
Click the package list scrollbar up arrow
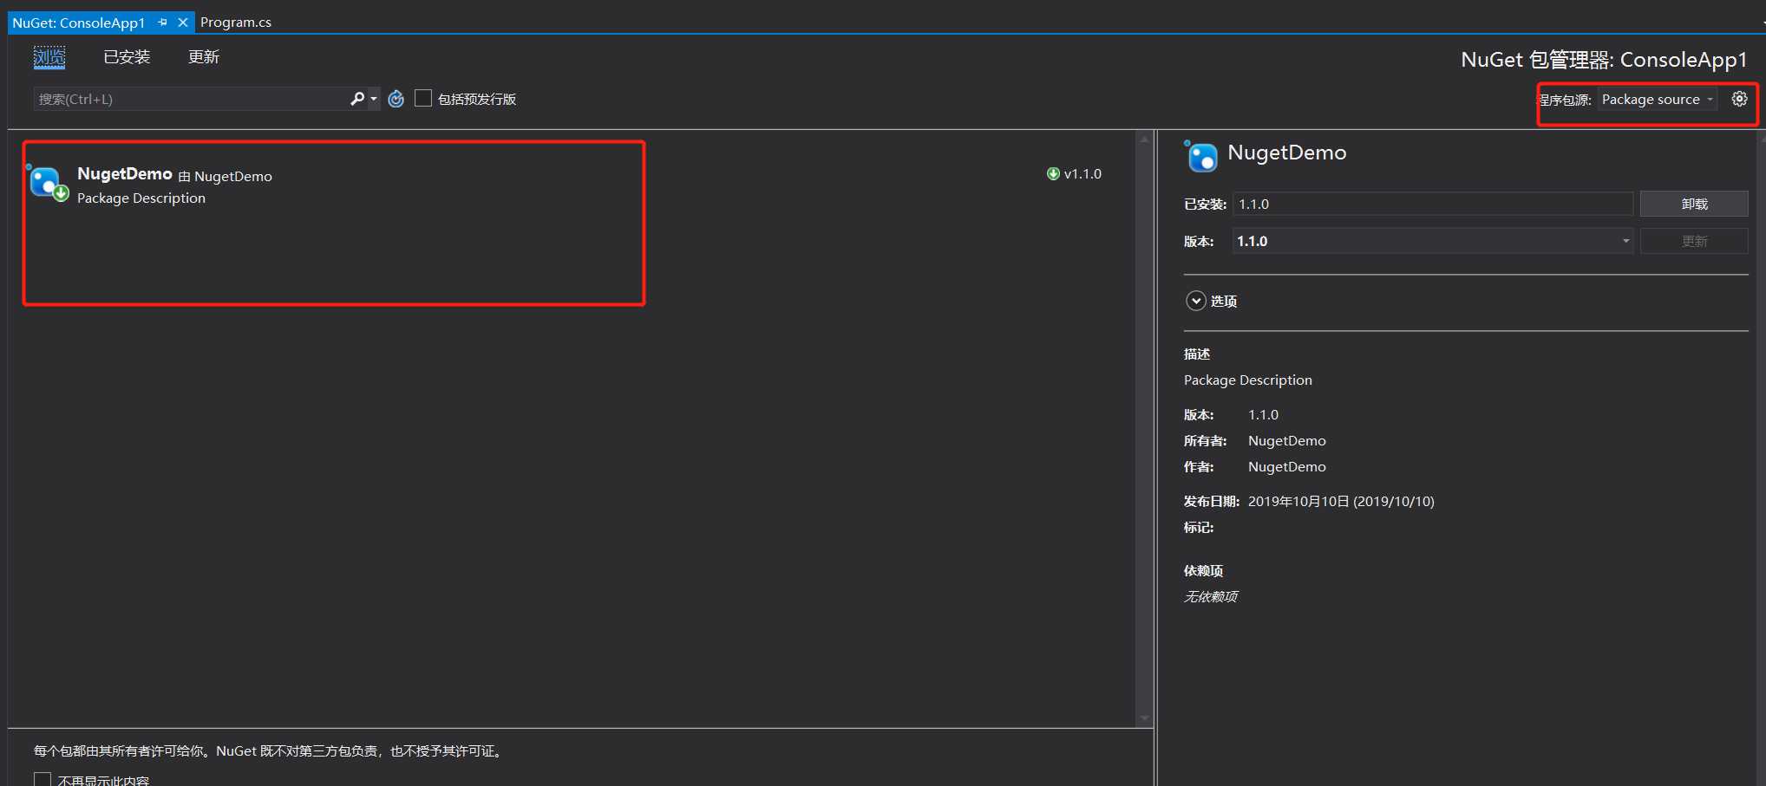pos(1144,139)
